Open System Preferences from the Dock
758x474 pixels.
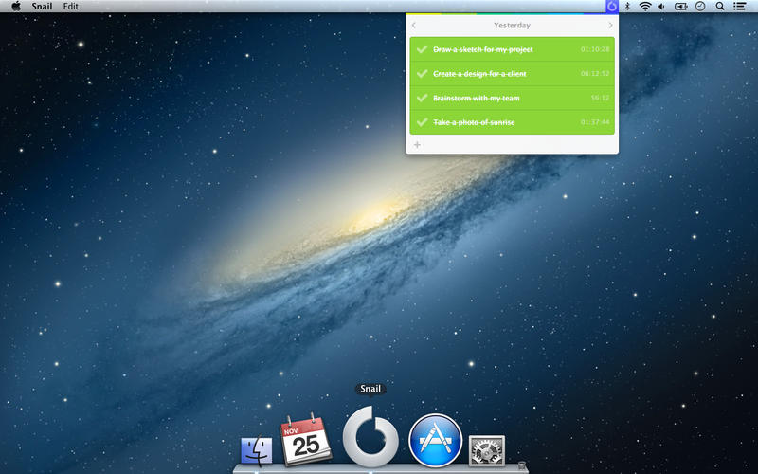coord(487,449)
